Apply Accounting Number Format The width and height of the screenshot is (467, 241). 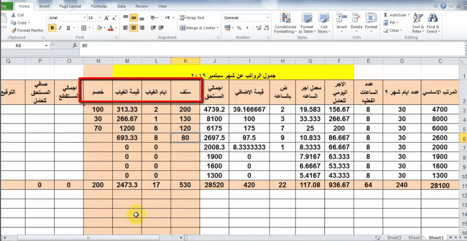click(228, 28)
